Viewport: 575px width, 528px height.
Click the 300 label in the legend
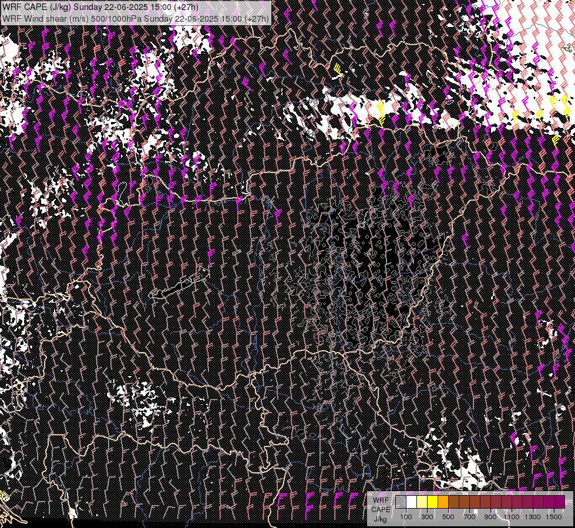[x=427, y=517]
